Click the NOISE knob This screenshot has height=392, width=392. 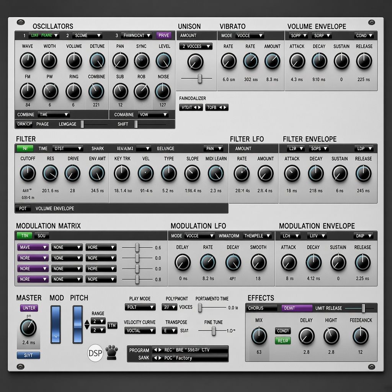coord(163,91)
